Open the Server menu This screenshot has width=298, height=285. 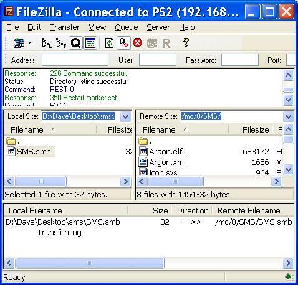(x=158, y=27)
